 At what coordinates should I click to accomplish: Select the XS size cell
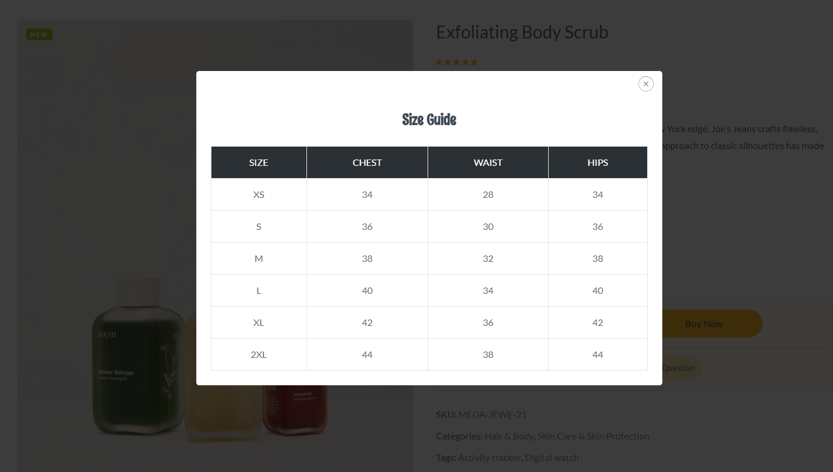pyautogui.click(x=259, y=194)
